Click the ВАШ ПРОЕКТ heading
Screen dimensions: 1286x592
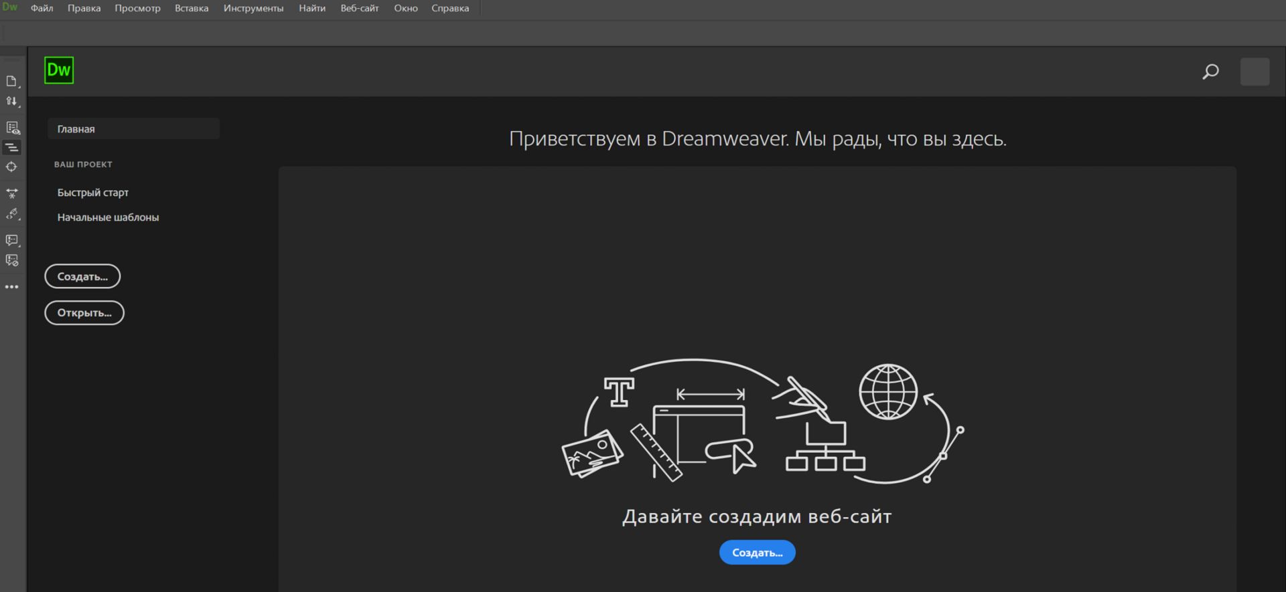(x=83, y=165)
